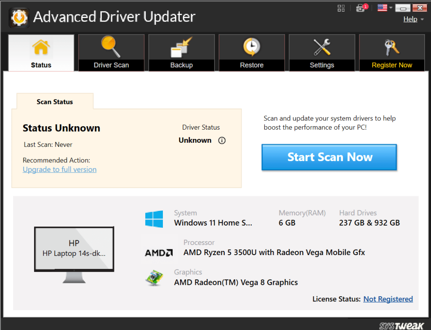Viewport: 431px width, 330px height.
Task: Select the Register Now tab
Action: pos(392,53)
